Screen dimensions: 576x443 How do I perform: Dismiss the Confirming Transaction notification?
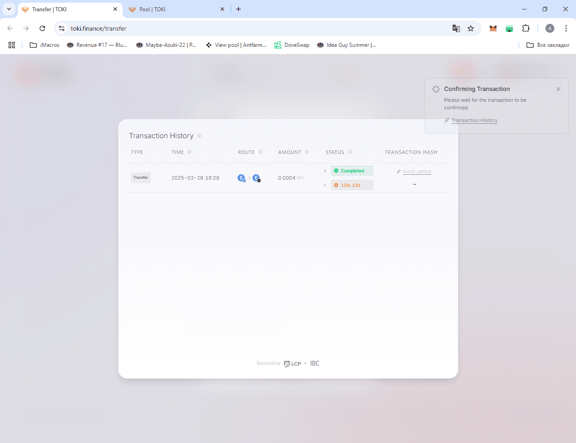(558, 89)
